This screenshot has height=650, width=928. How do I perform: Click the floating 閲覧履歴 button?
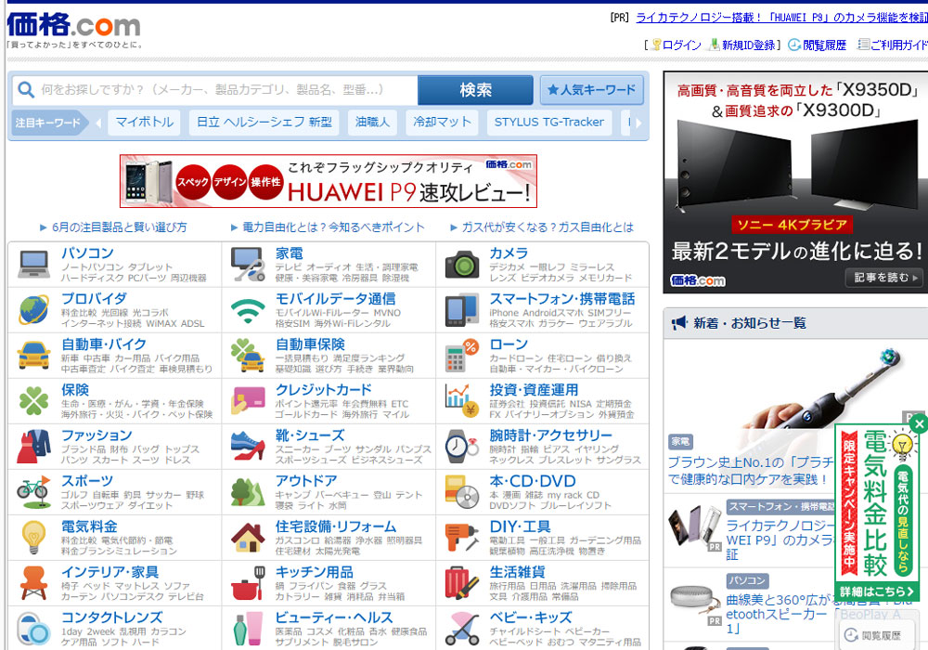875,635
